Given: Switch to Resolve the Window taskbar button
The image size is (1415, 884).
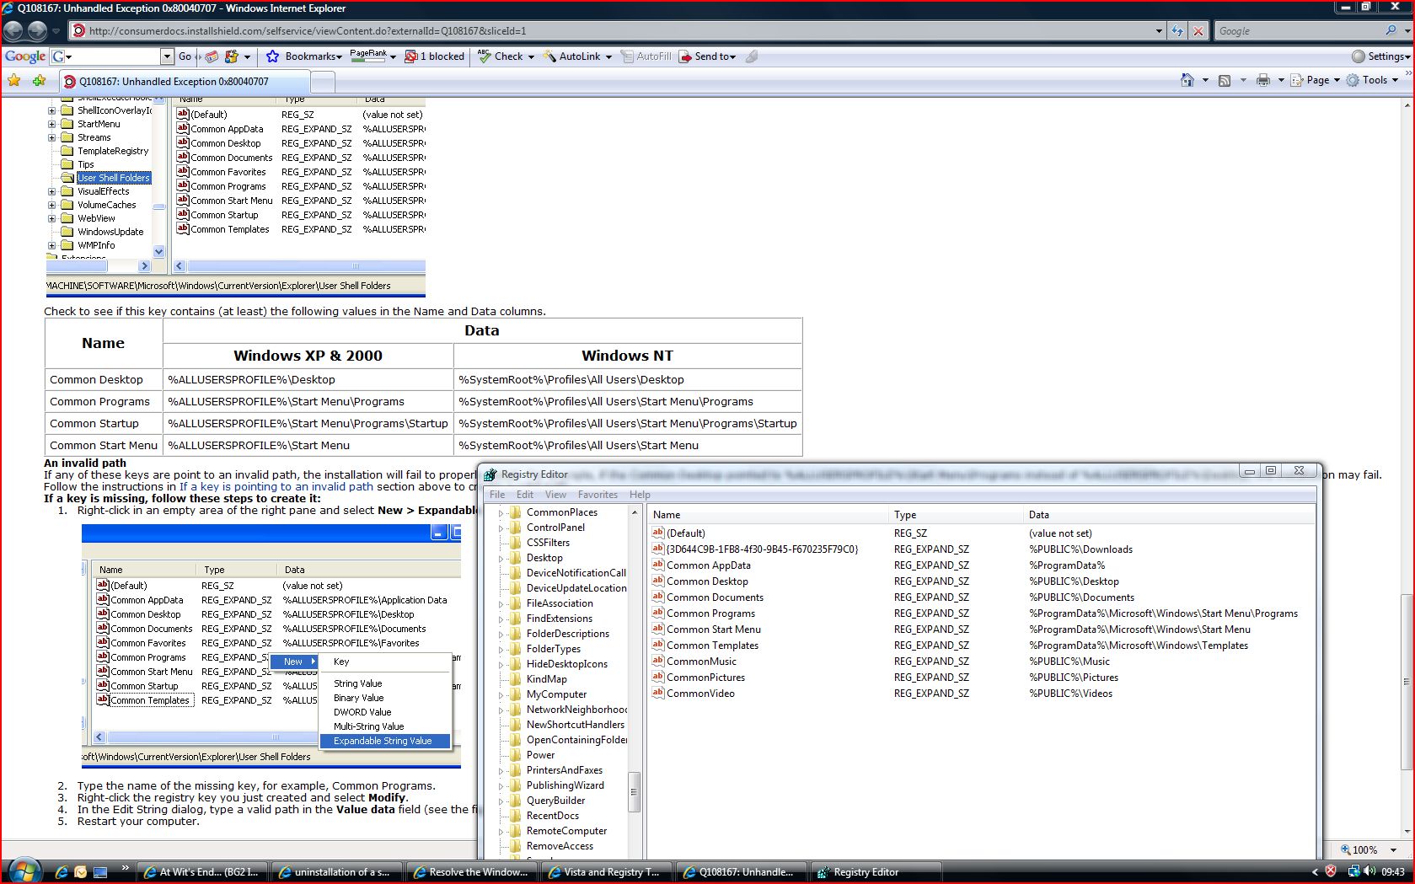Looking at the screenshot, I should [471, 872].
